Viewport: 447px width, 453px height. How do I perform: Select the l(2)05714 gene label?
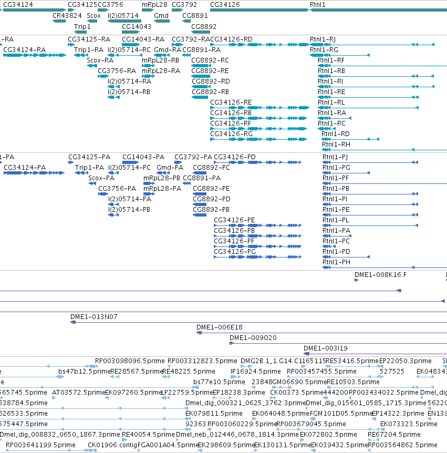coord(123,16)
